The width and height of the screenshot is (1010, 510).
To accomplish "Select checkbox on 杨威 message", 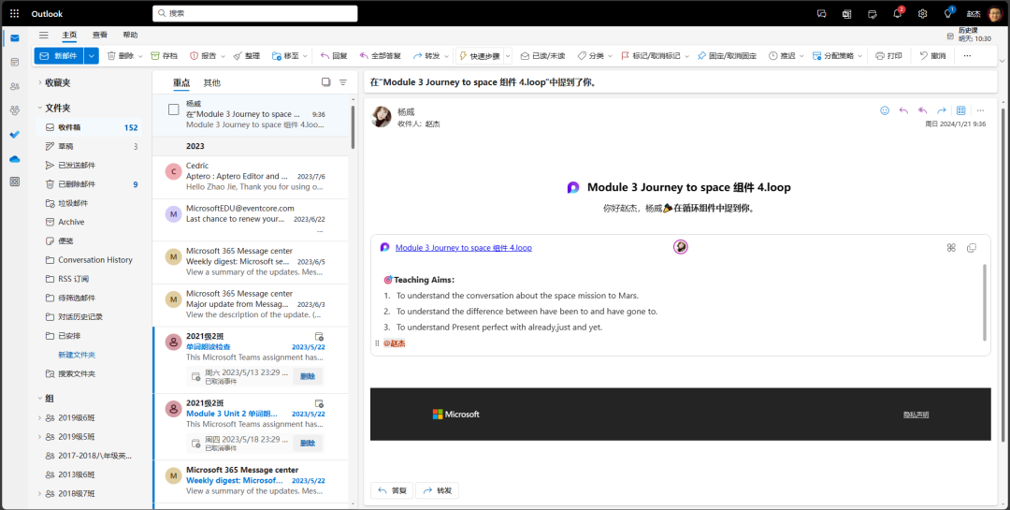I will coord(173,109).
